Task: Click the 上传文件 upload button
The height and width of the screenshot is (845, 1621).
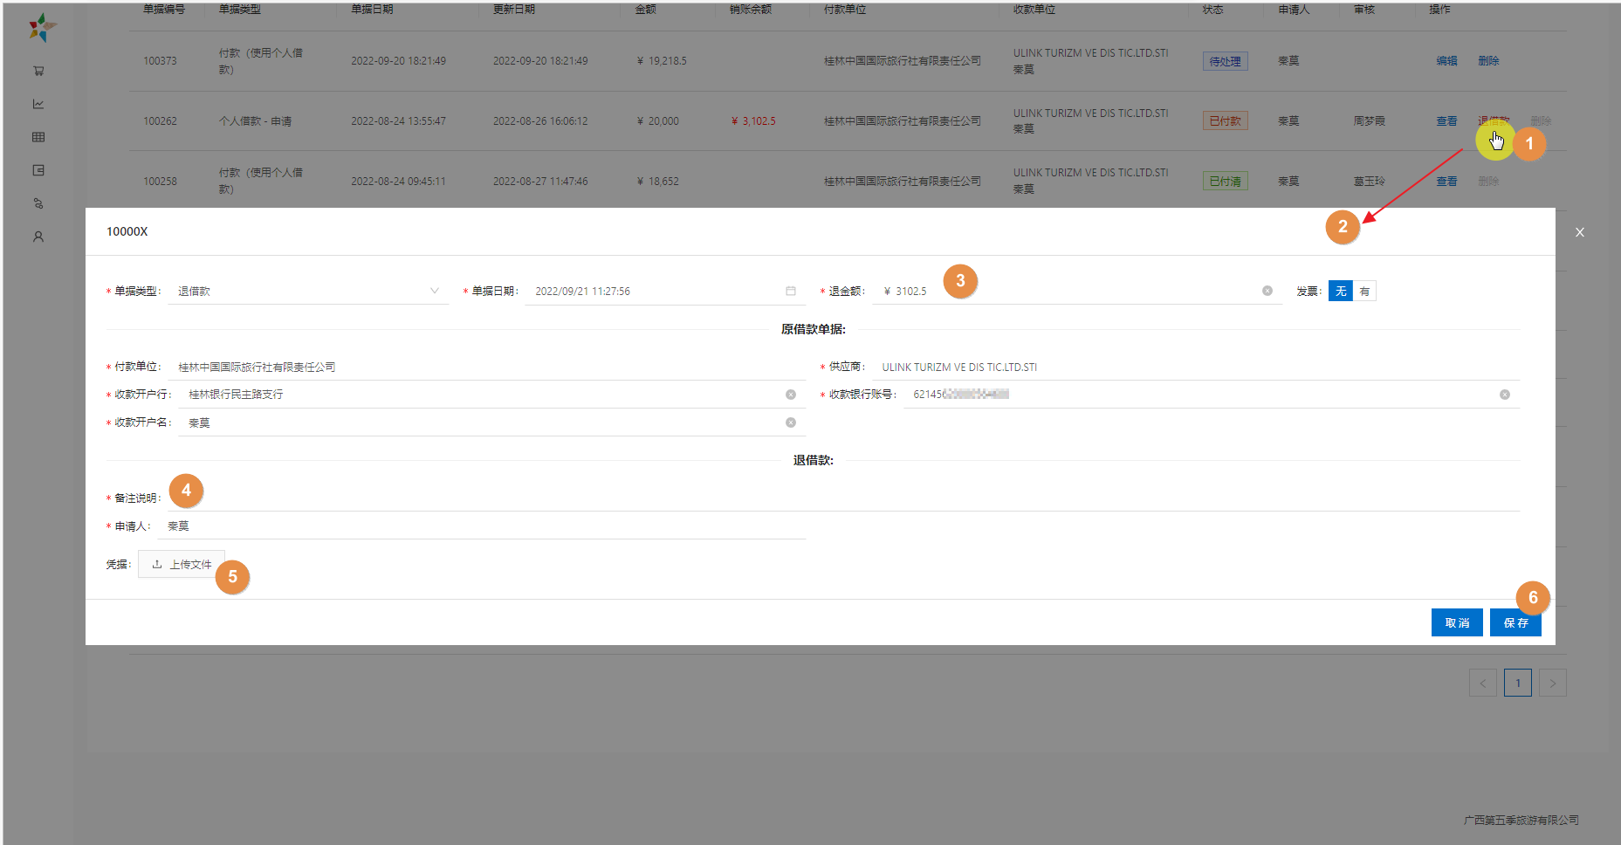Action: click(x=182, y=565)
